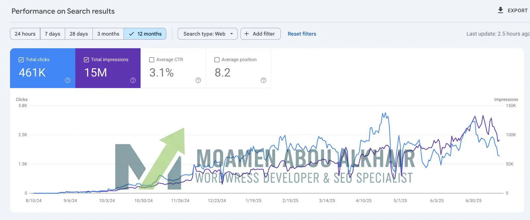The height and width of the screenshot is (220, 530).
Task: Expand the Search type: Web dropdown
Action: click(207, 34)
